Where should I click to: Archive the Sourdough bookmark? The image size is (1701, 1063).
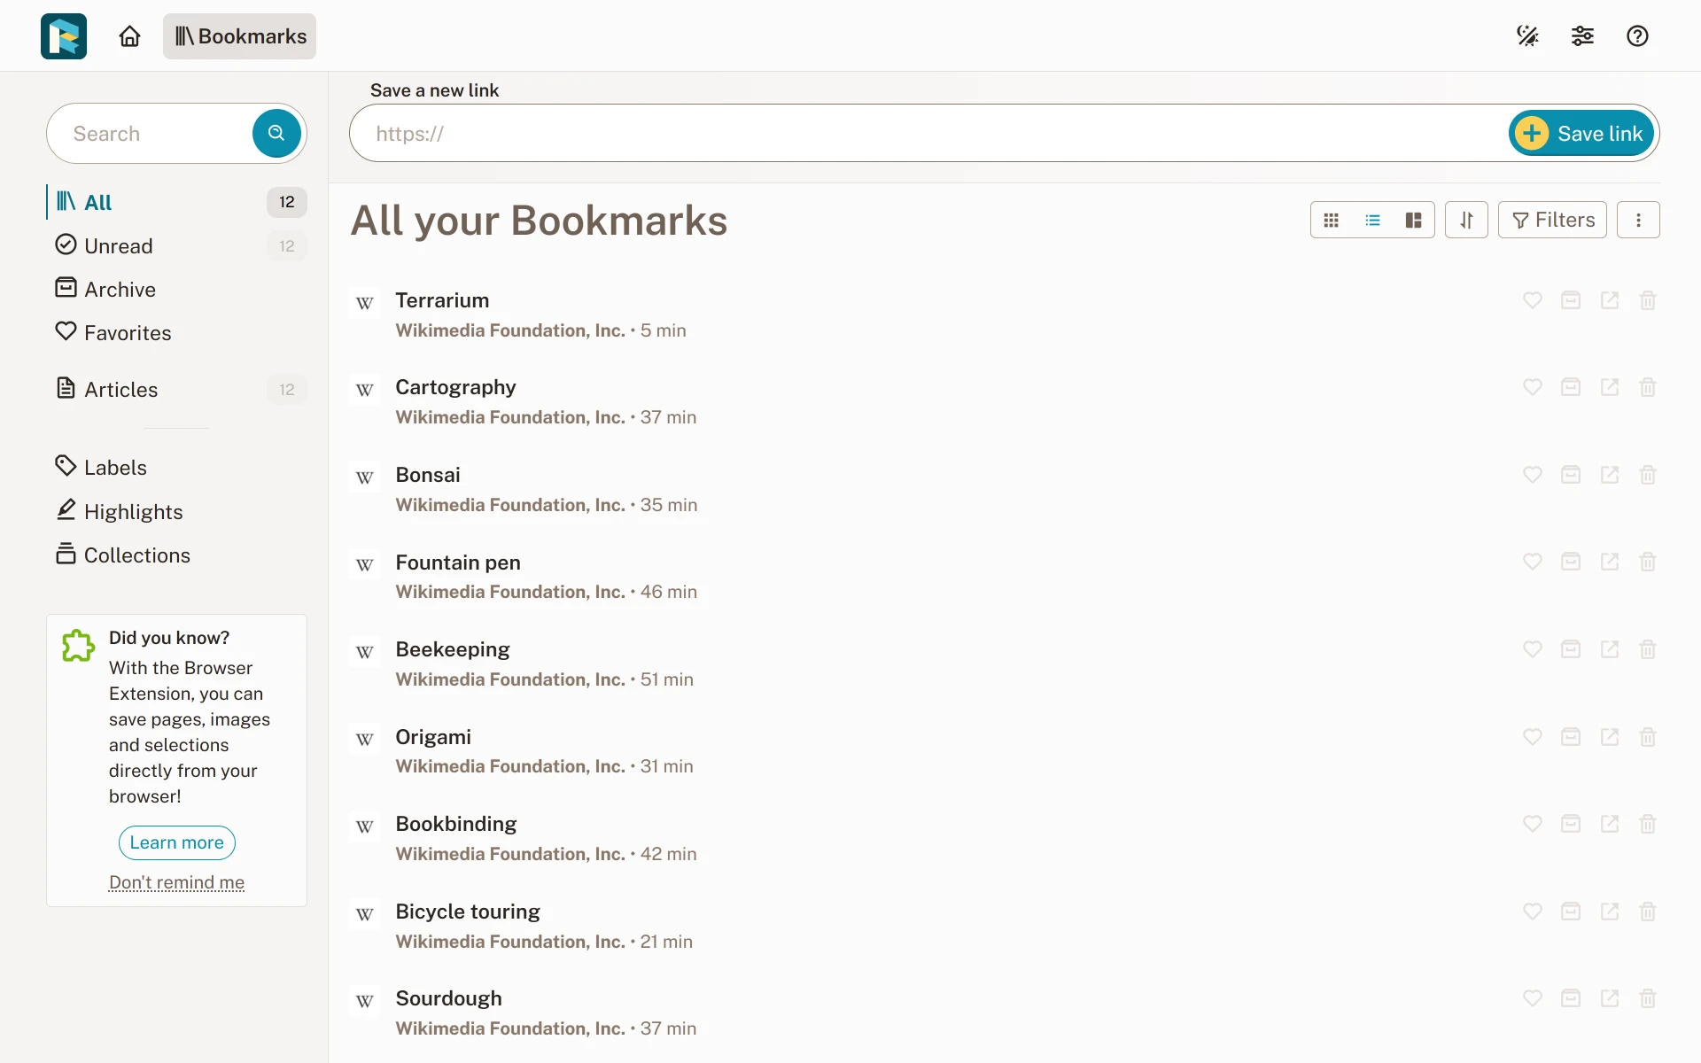(1571, 998)
